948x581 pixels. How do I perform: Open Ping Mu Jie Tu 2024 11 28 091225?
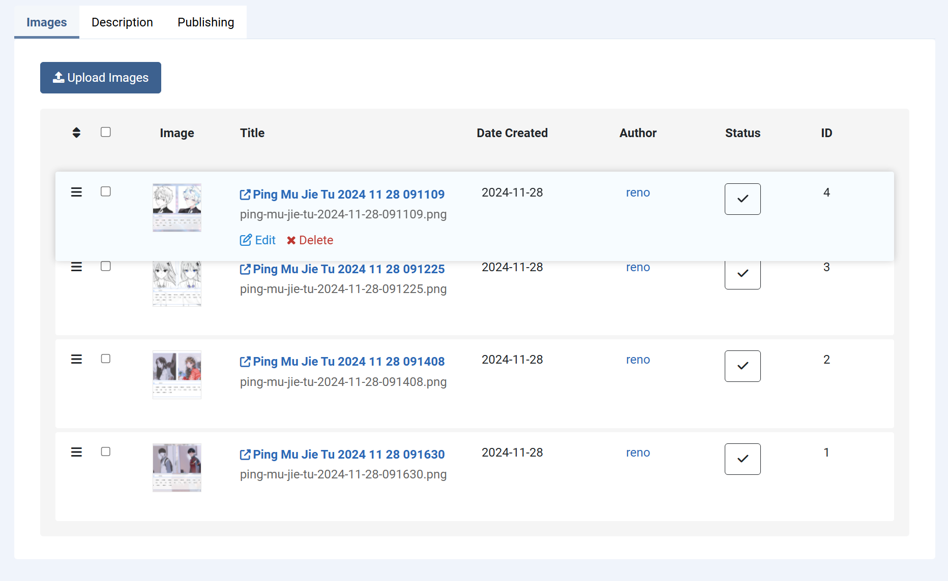(x=348, y=269)
